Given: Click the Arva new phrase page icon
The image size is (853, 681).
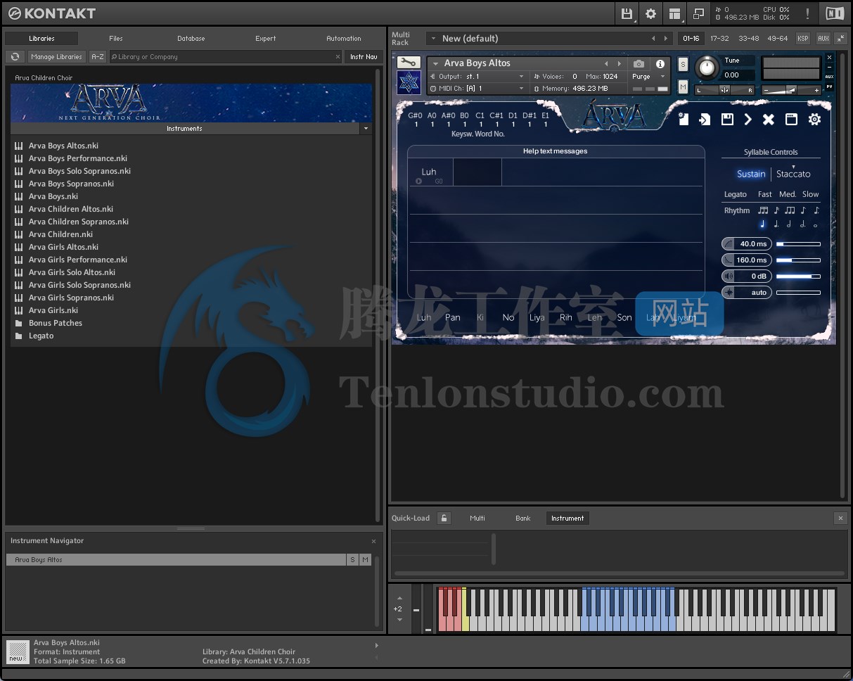Looking at the screenshot, I should coord(683,119).
